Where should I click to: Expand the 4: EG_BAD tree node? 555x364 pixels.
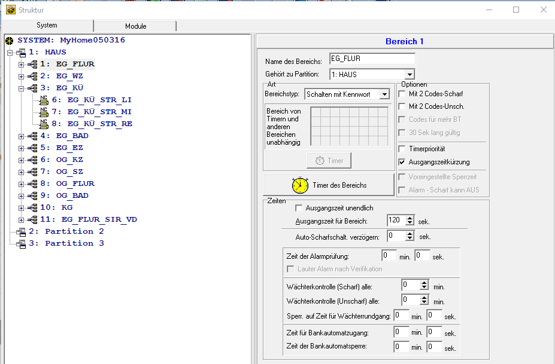point(22,136)
